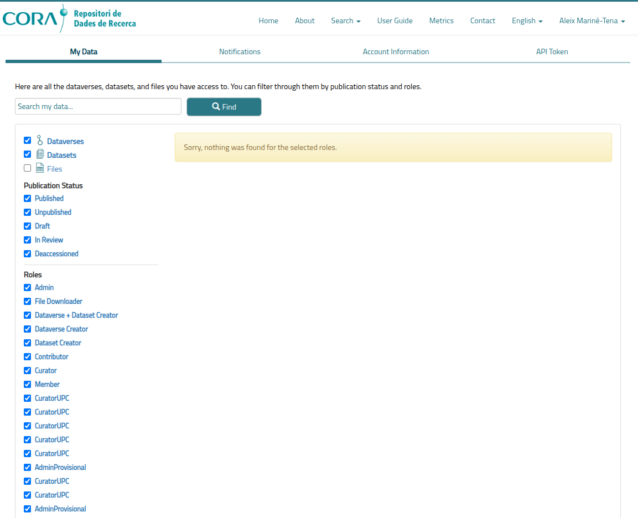Open the Contact page link
This screenshot has width=638, height=518.
click(x=483, y=20)
